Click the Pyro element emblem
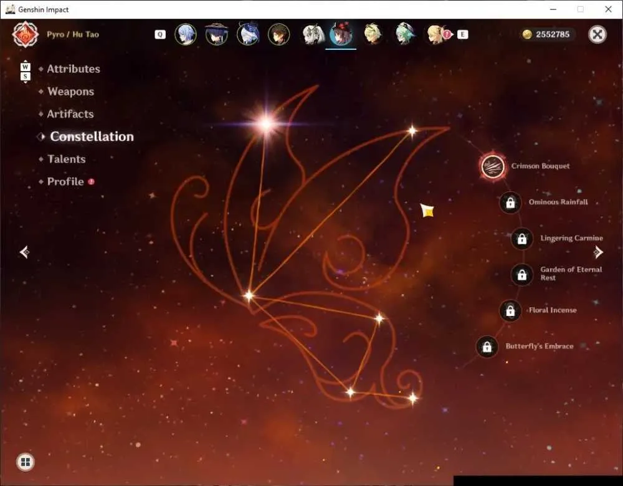This screenshot has height=486, width=623. click(26, 34)
